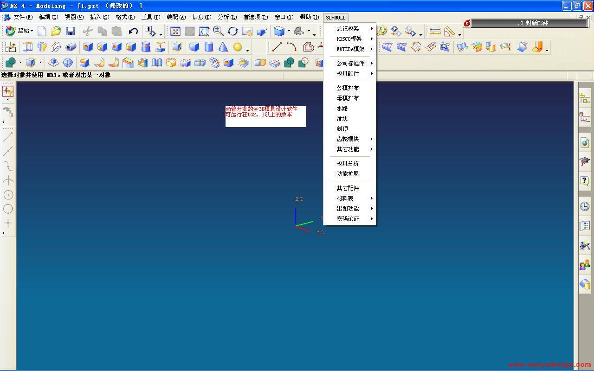The width and height of the screenshot is (594, 371).
Task: Toggle the Quadrant Point snap option
Action: [8, 209]
